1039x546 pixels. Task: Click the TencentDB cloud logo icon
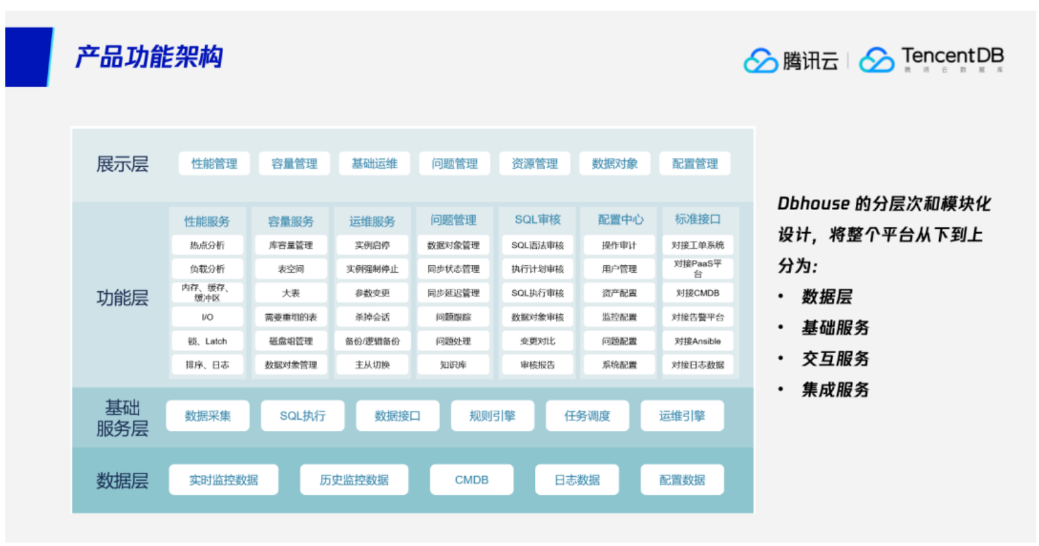(x=878, y=58)
